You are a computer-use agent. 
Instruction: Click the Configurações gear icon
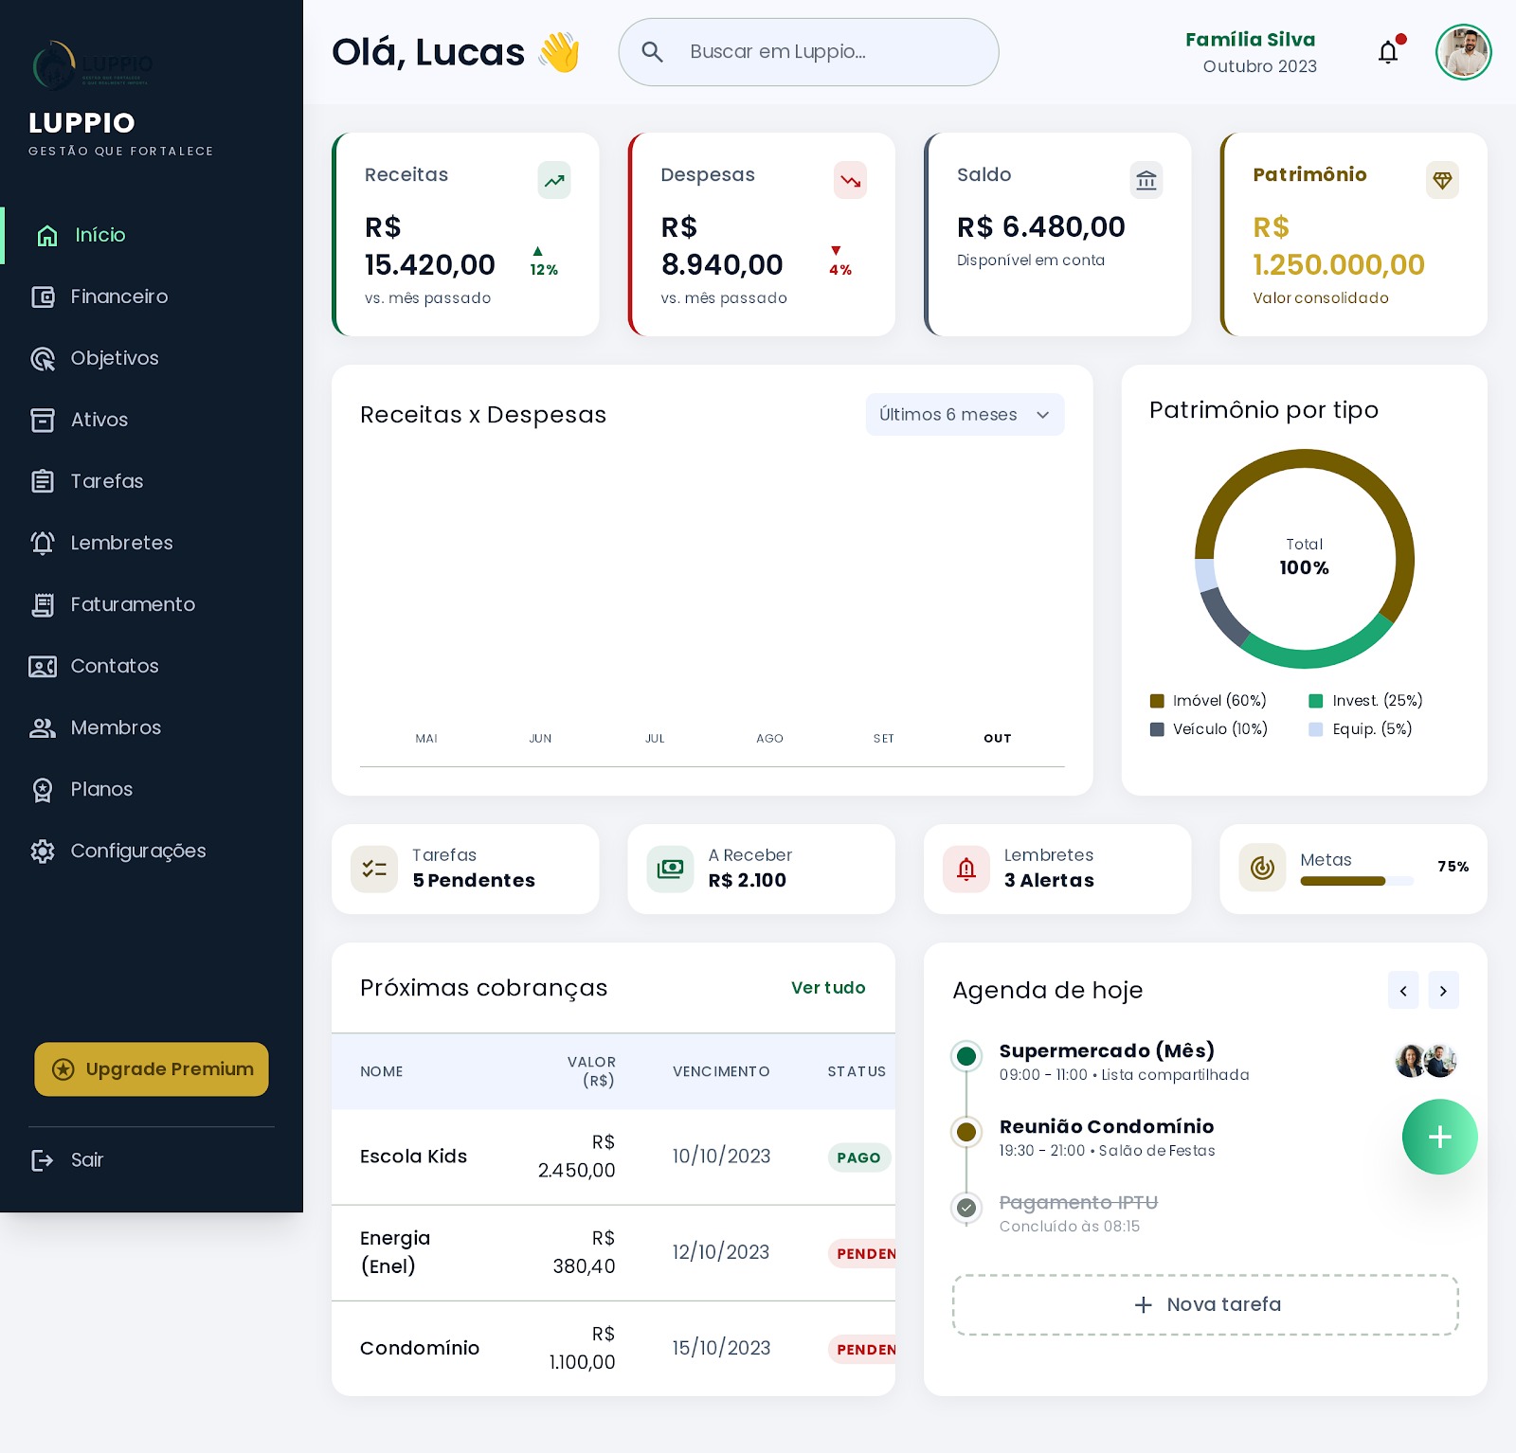(43, 851)
